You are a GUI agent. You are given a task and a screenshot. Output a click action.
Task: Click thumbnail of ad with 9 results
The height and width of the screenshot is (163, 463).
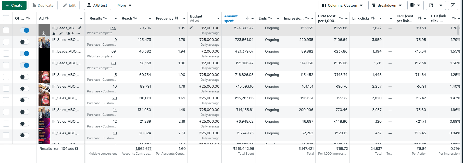tap(44, 42)
